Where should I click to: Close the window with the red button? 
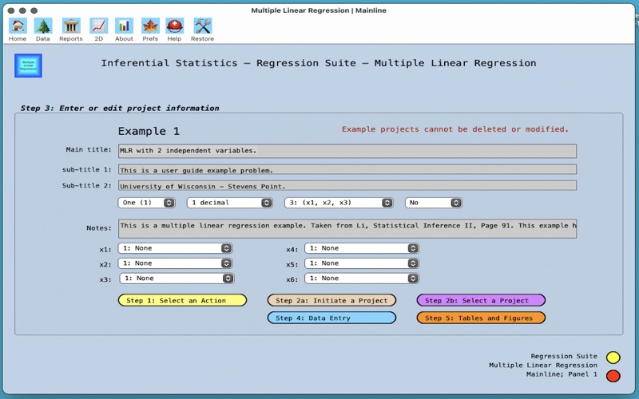[11, 10]
